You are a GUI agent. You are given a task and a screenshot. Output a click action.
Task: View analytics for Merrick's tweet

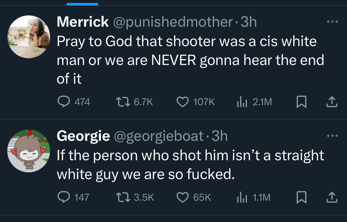pyautogui.click(x=241, y=102)
